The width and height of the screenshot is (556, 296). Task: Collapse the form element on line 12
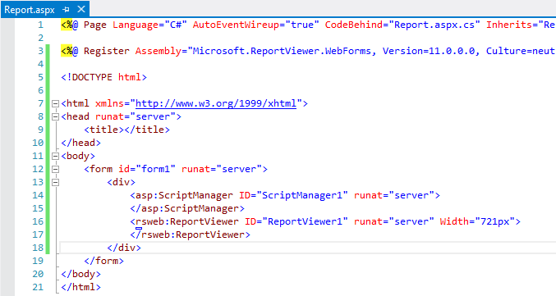tap(55, 169)
